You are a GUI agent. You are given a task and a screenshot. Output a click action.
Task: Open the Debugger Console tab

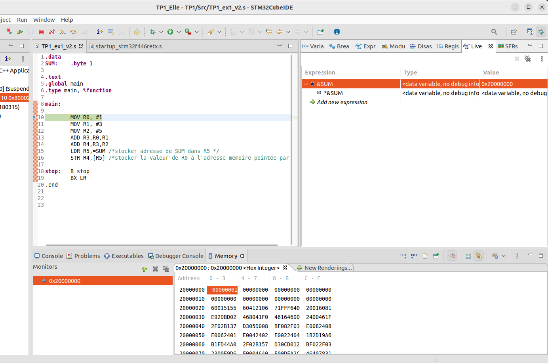coord(179,256)
